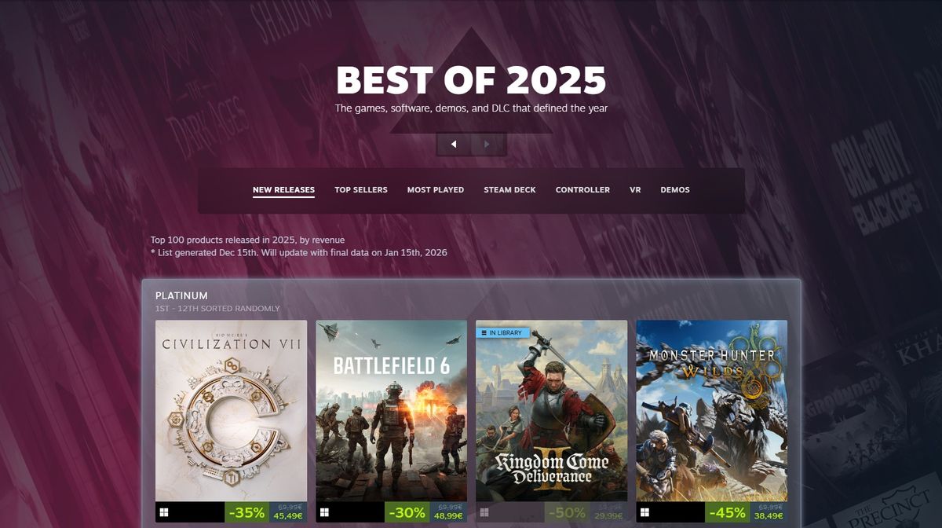
Task: Click Windows icon under Civilization VII
Action: pos(164,512)
